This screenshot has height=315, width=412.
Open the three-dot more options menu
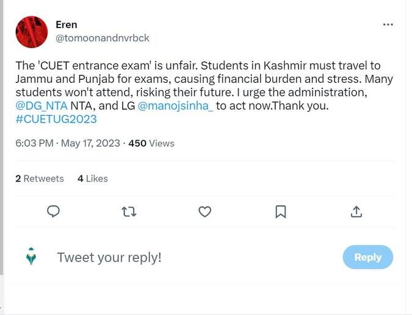pos(388,24)
